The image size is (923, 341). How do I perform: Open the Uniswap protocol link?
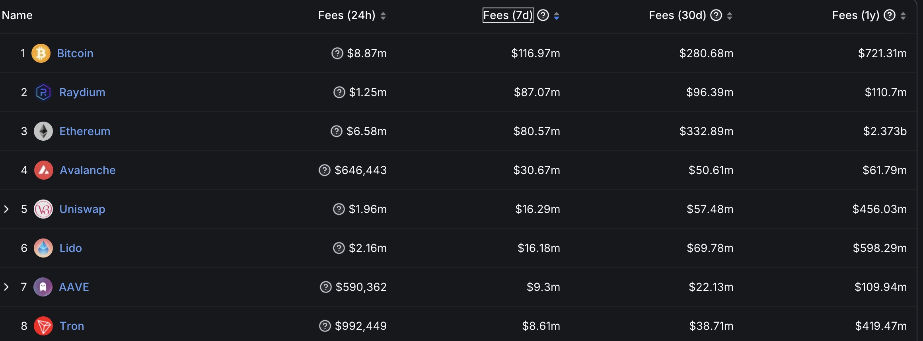coord(82,209)
